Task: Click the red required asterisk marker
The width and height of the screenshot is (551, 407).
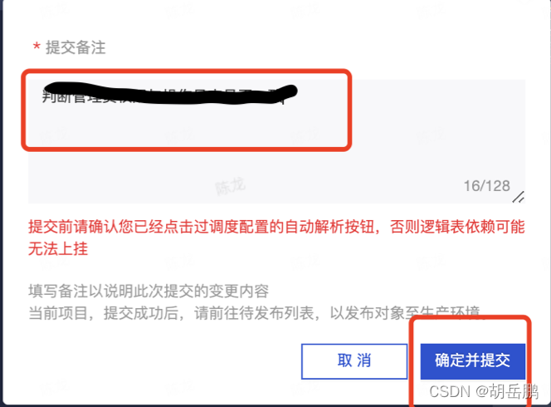Action: [37, 47]
